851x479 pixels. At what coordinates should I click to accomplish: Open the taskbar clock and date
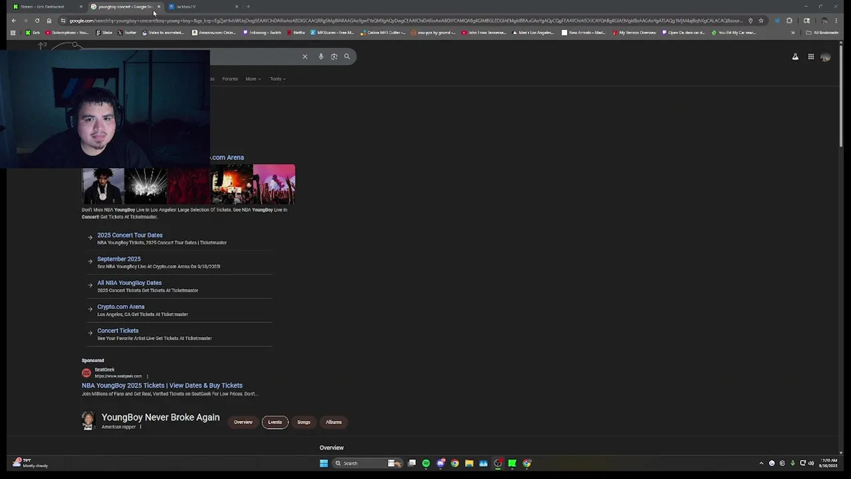click(x=828, y=463)
